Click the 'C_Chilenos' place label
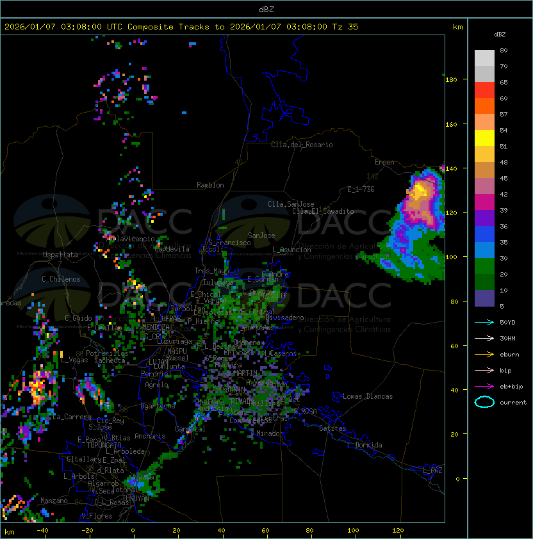Screen dimensions: 533x539 point(61,279)
